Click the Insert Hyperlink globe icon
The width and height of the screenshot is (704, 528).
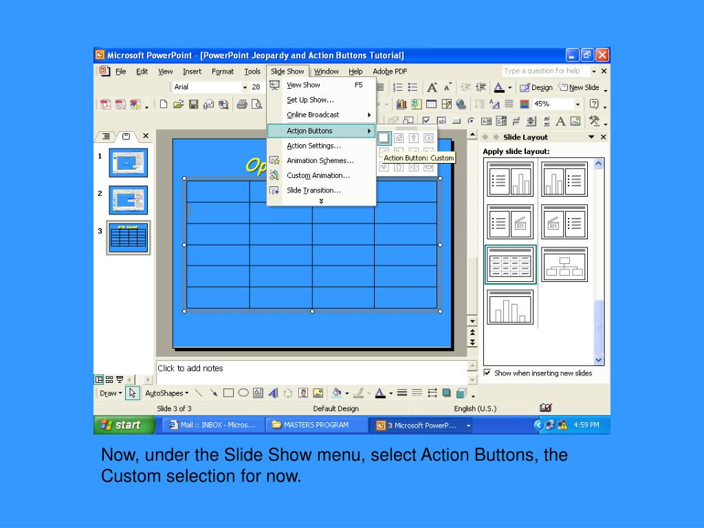tap(461, 104)
